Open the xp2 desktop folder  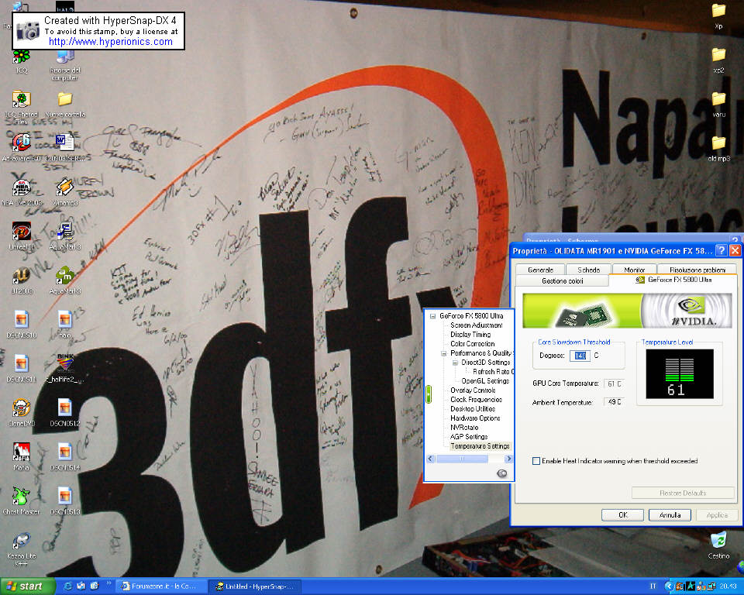(718, 60)
